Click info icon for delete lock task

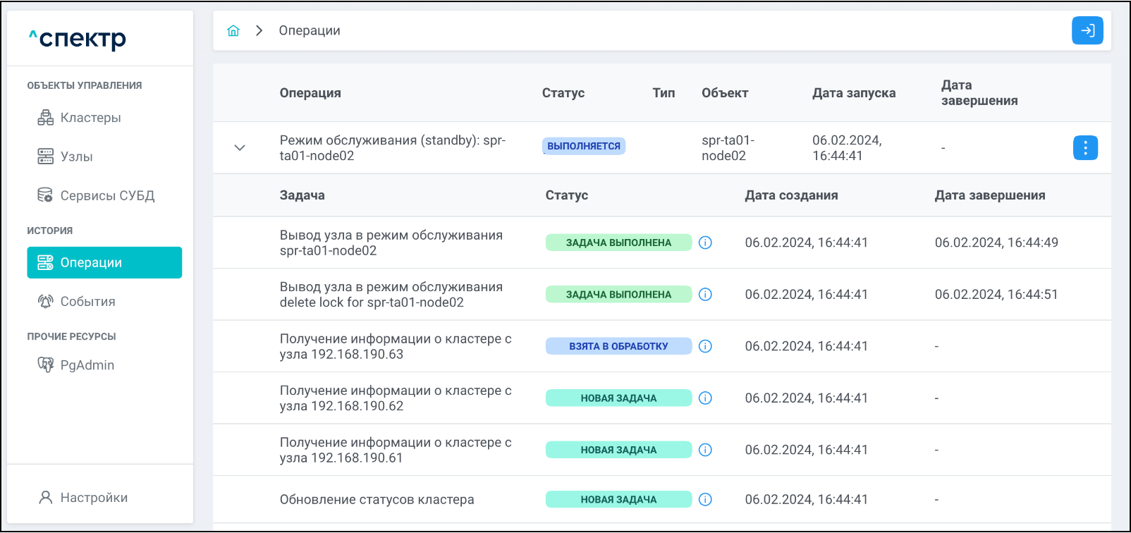705,295
